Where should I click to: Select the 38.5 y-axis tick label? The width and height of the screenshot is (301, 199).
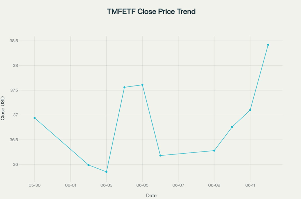[14, 41]
